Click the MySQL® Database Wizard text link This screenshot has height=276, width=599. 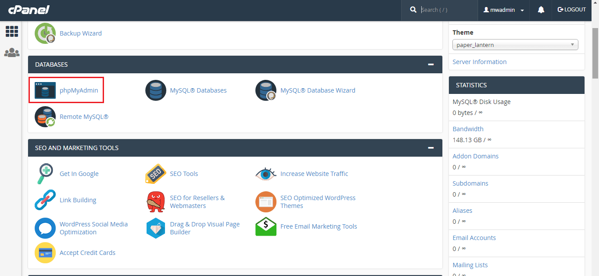(x=318, y=90)
